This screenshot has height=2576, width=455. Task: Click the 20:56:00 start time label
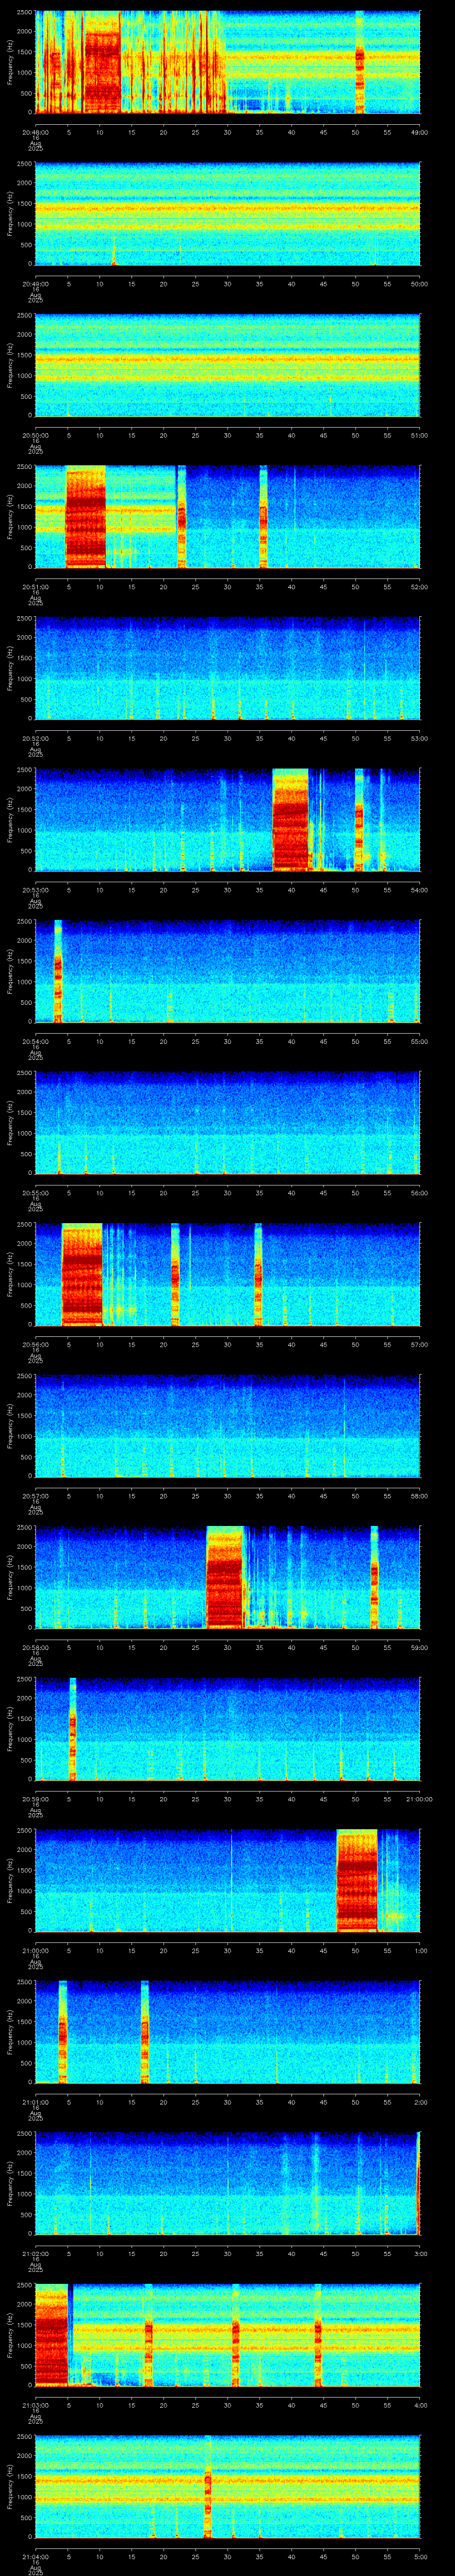tap(35, 1344)
